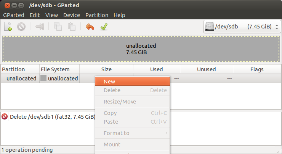The image size is (282, 154).
Task: Open the Device menu
Action: 72,15
